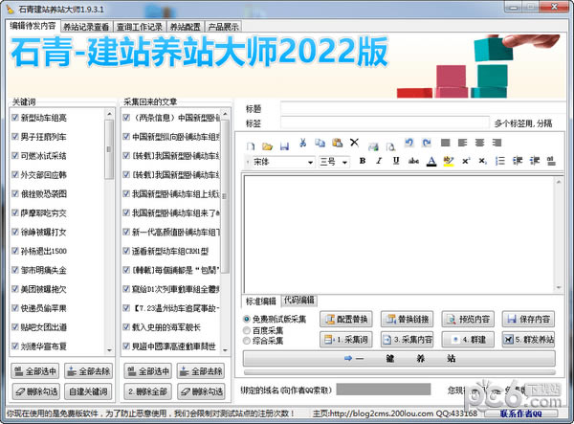Switch to the 代码编辑 editor tab
This screenshot has width=574, height=424.
click(x=298, y=300)
